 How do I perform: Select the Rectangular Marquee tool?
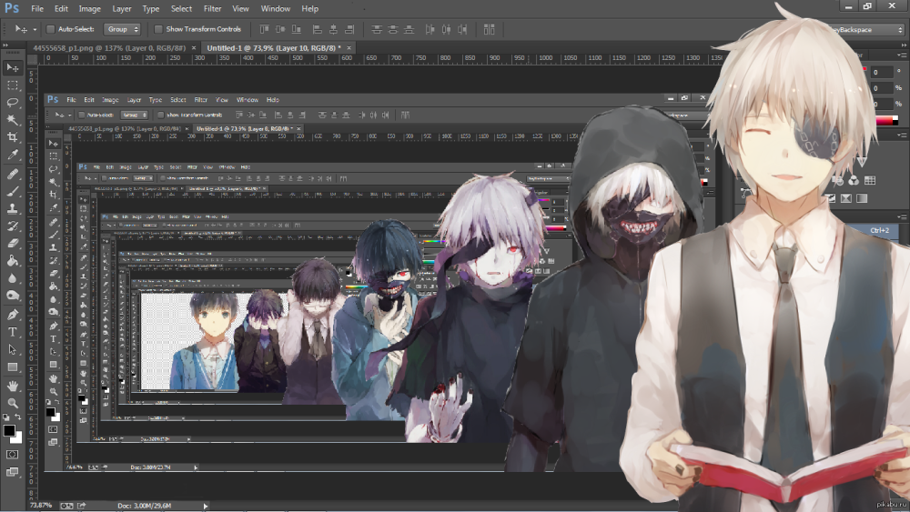tap(12, 85)
